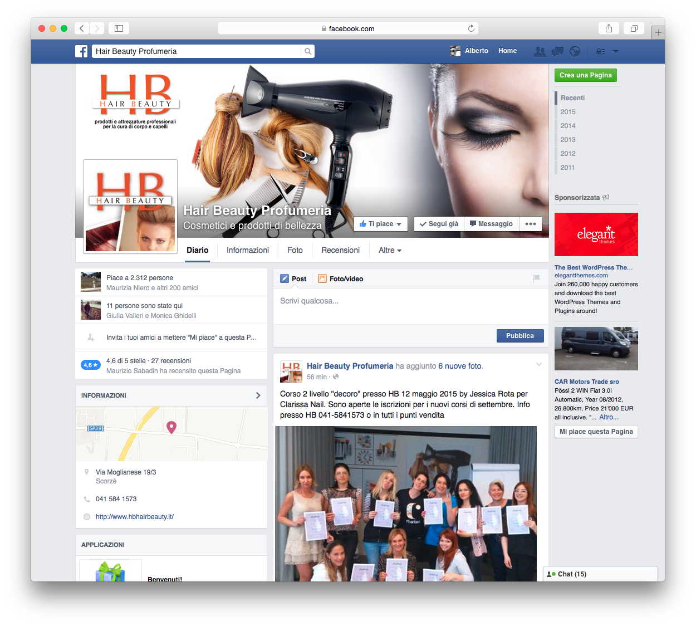This screenshot has height=626, width=696.
Task: Jump to Recenti in timeline
Action: [x=572, y=98]
